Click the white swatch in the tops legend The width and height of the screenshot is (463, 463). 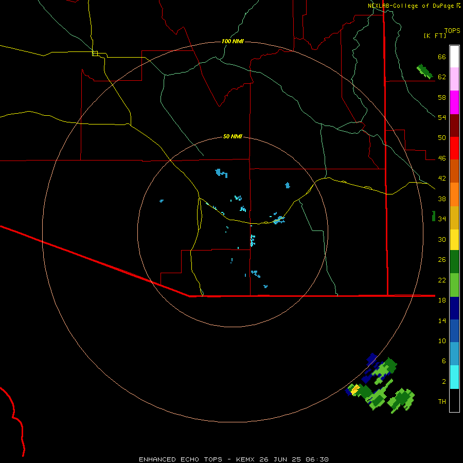454,57
